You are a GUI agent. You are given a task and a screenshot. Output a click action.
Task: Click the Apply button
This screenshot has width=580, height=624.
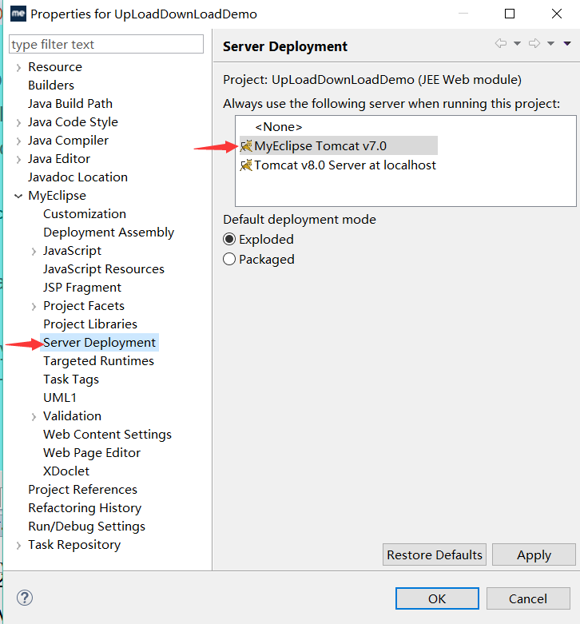point(534,554)
